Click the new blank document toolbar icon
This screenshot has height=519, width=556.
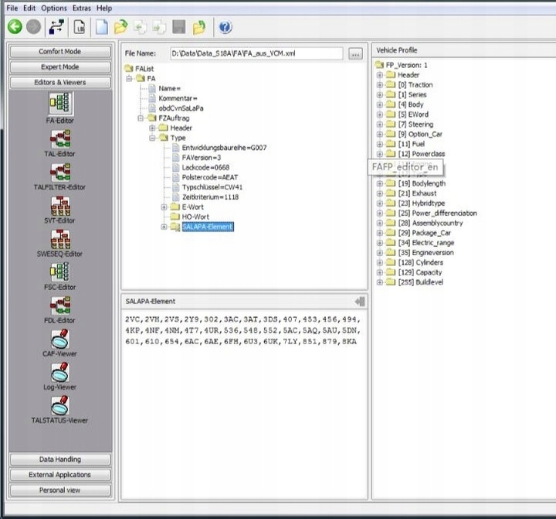point(101,27)
